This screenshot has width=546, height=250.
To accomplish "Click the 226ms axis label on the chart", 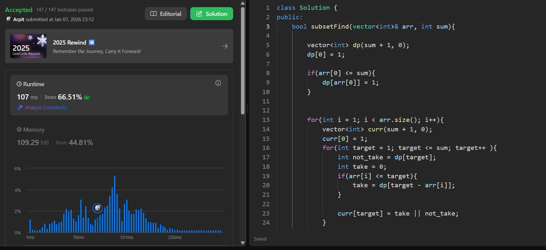I will tap(175, 238).
